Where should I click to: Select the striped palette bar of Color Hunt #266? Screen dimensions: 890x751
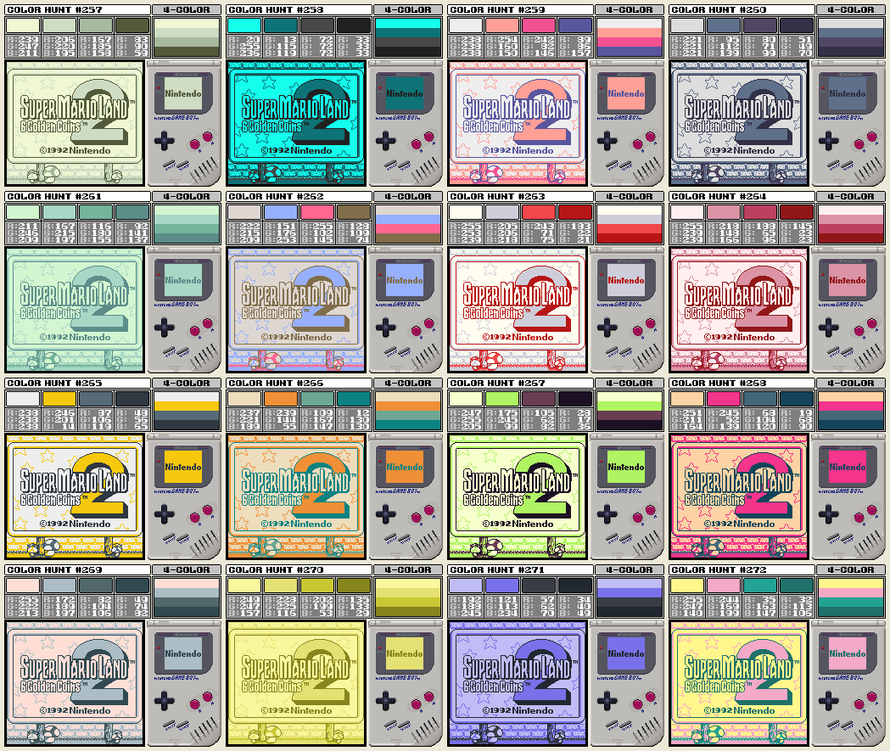pyautogui.click(x=408, y=411)
